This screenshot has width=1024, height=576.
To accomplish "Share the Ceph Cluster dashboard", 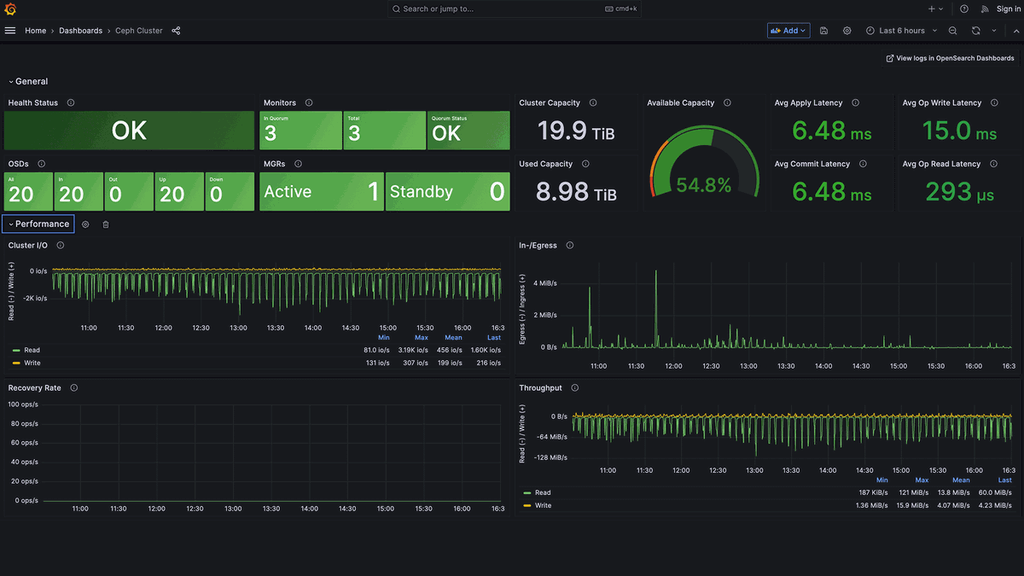I will coord(176,31).
